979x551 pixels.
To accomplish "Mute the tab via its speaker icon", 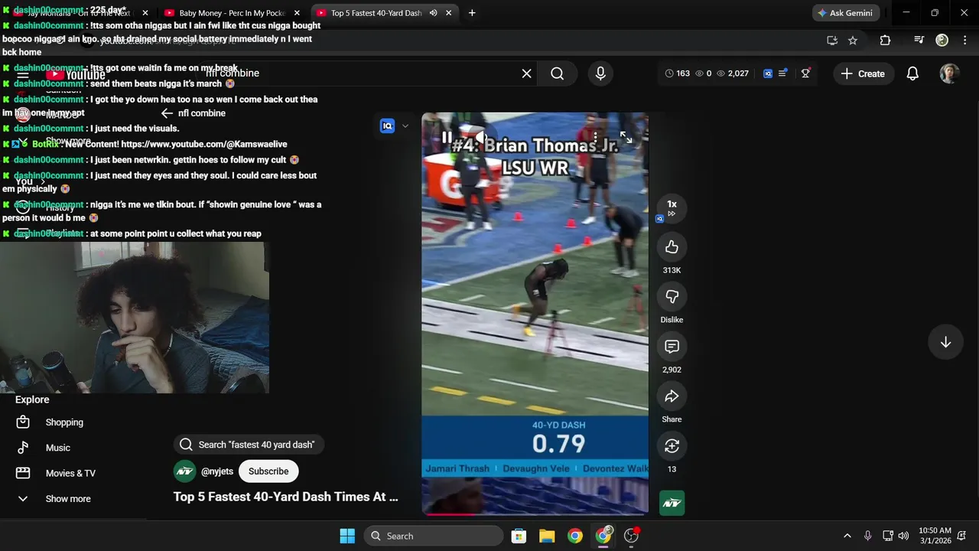I will [x=434, y=13].
